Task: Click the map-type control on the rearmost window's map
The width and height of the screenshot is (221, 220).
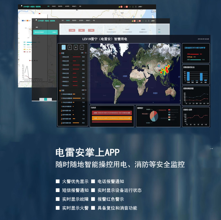Action: click(154, 11)
